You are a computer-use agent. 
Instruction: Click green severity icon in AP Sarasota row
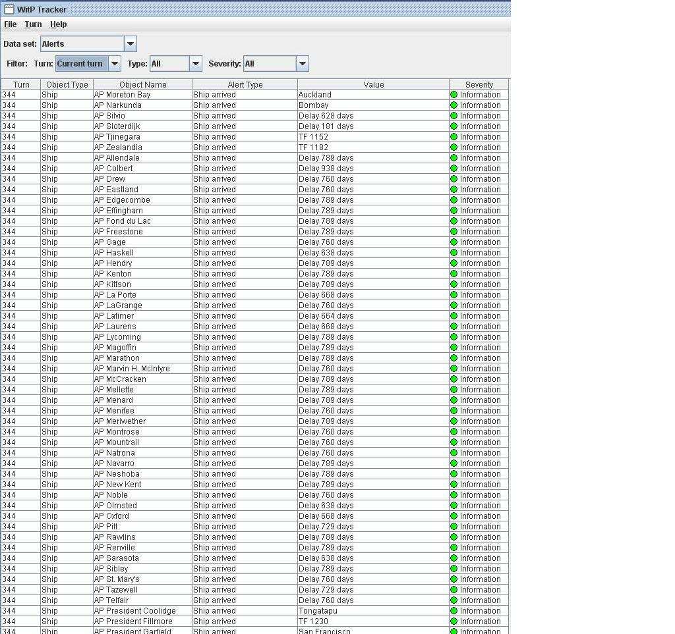(454, 558)
